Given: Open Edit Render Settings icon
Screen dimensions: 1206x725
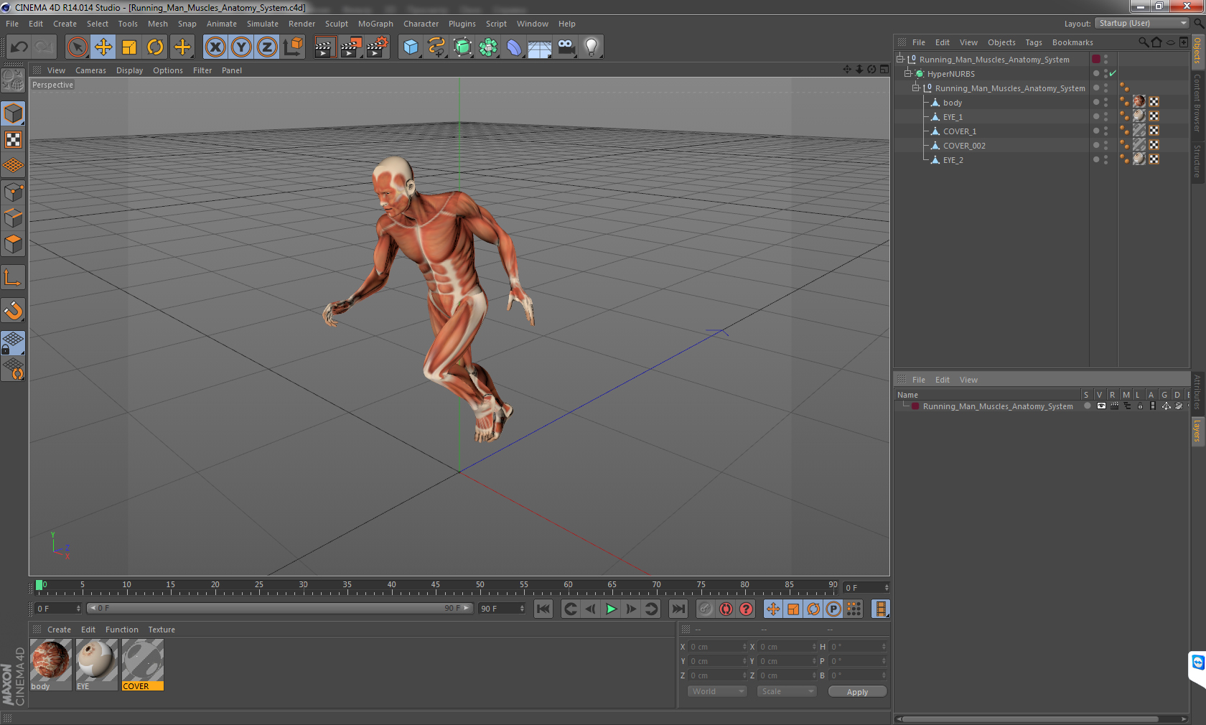Looking at the screenshot, I should pos(377,47).
